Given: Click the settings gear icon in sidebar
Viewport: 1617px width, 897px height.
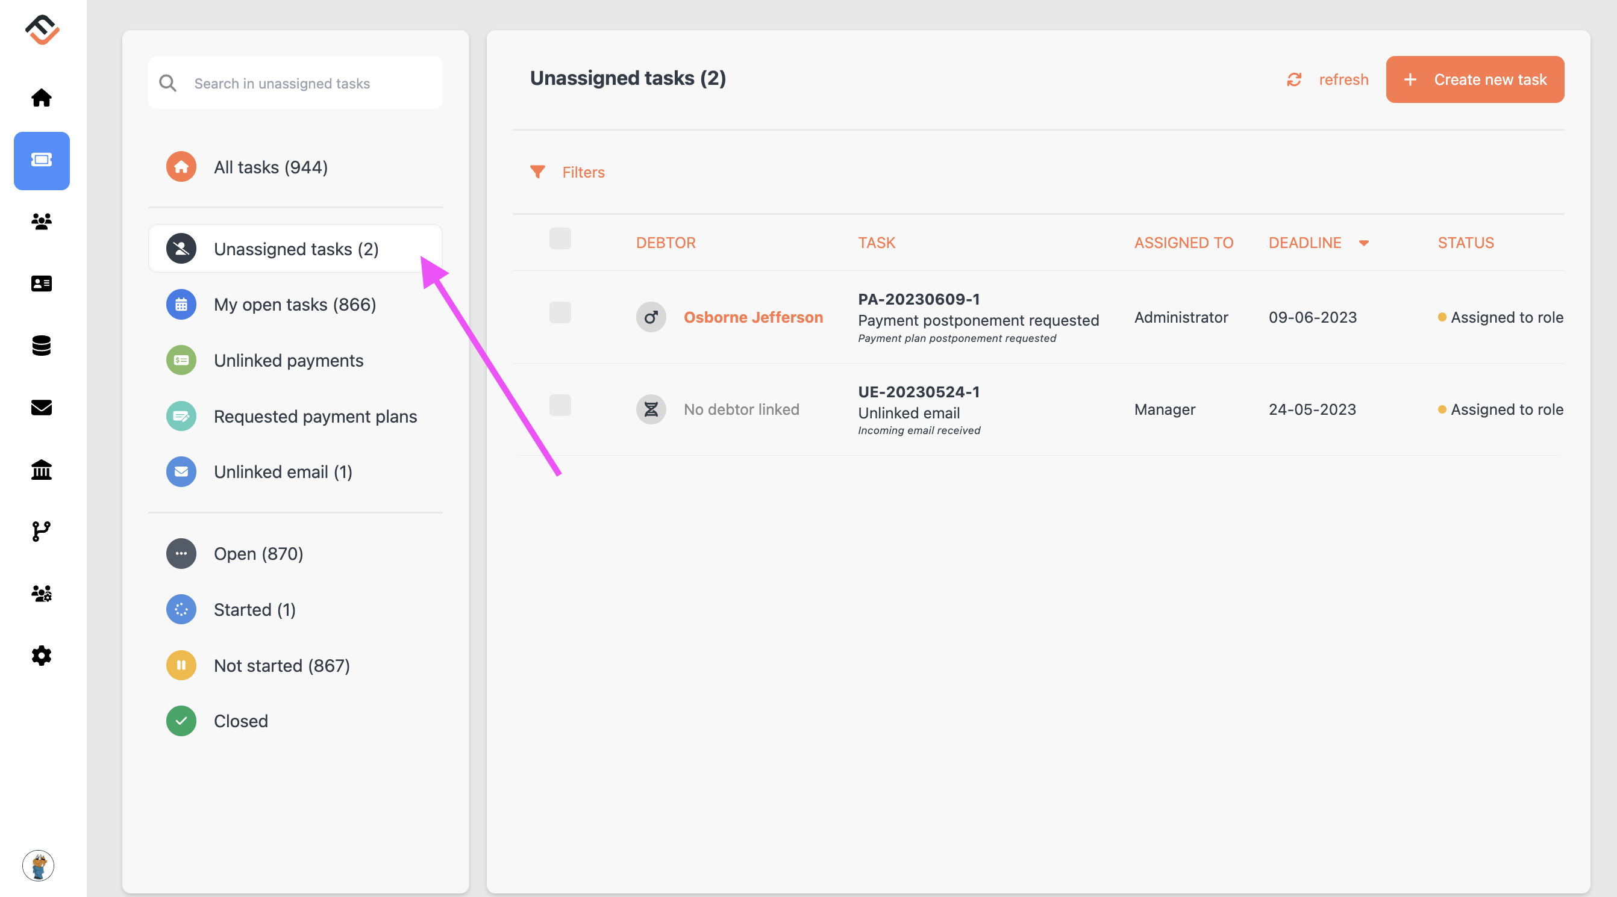Looking at the screenshot, I should [42, 656].
